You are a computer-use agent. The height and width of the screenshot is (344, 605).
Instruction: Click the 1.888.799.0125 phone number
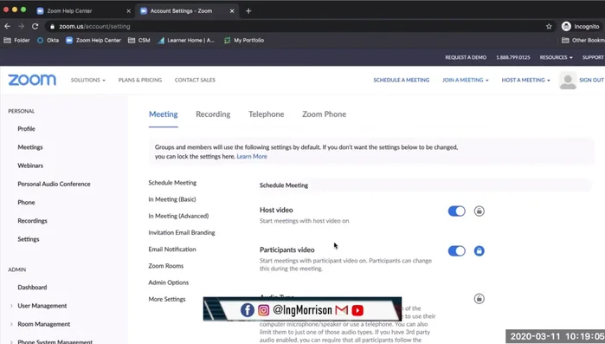pos(513,57)
